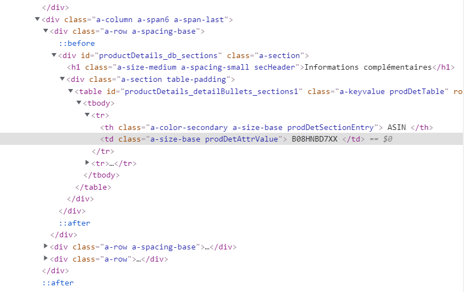Click the "a-size-base prodDetAttrValue" class value
This screenshot has width=464, height=292.
[214, 139]
